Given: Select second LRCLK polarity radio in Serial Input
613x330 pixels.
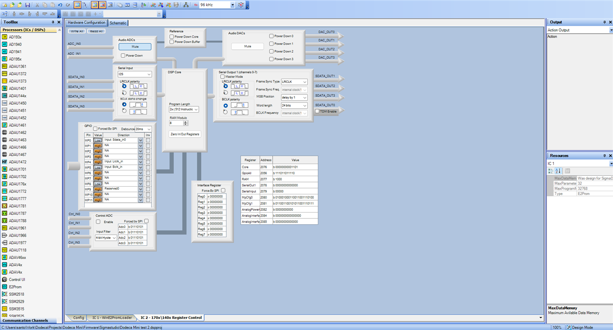Looking at the screenshot, I should [125, 93].
